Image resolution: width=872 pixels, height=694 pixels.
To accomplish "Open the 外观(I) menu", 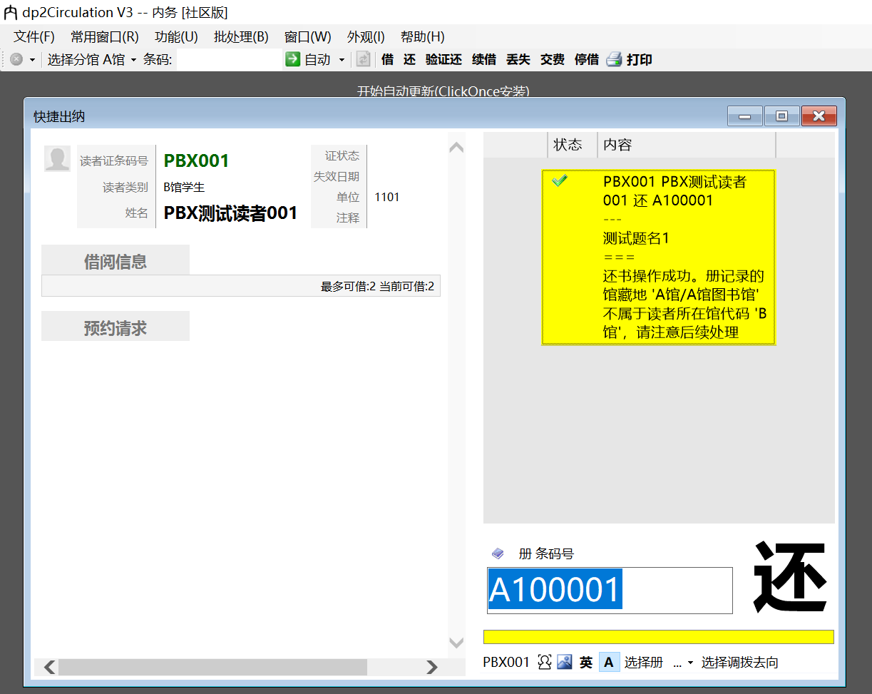I will click(x=366, y=37).
